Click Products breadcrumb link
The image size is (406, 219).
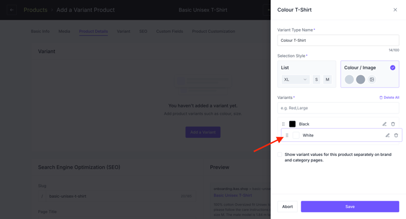pos(36,10)
